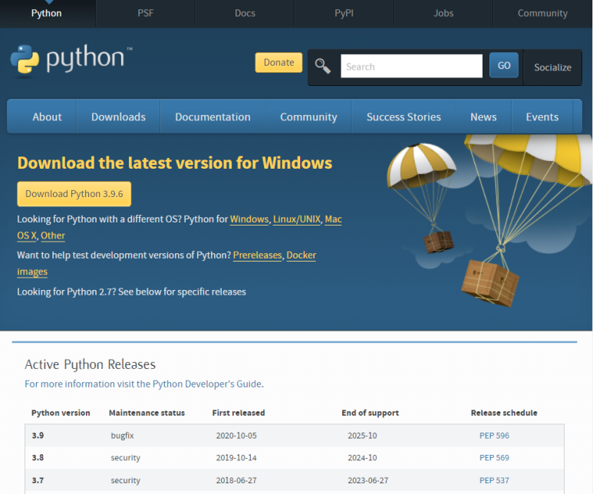Click Download Python 3.9.6 button

point(74,194)
